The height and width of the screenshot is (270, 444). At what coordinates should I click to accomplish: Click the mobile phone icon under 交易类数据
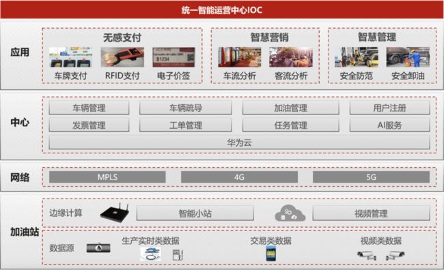coord(271,254)
